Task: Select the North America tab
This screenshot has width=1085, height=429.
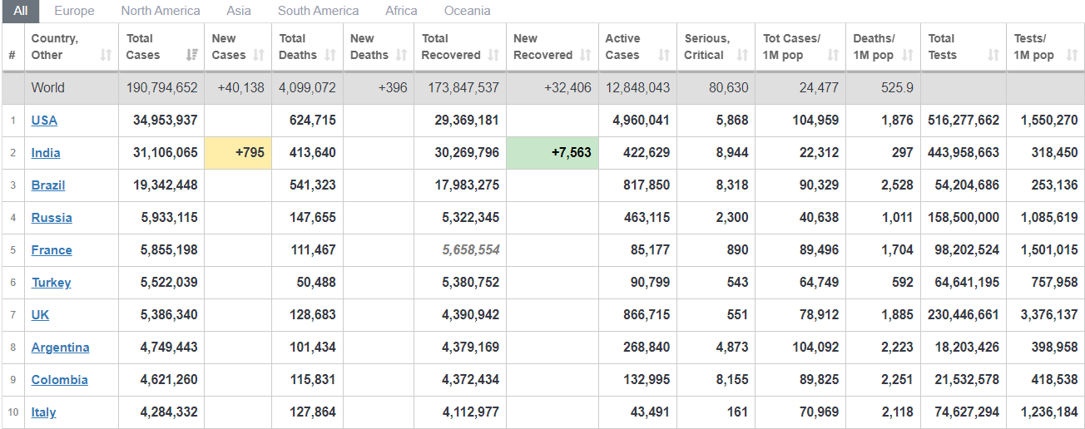Action: [x=161, y=11]
